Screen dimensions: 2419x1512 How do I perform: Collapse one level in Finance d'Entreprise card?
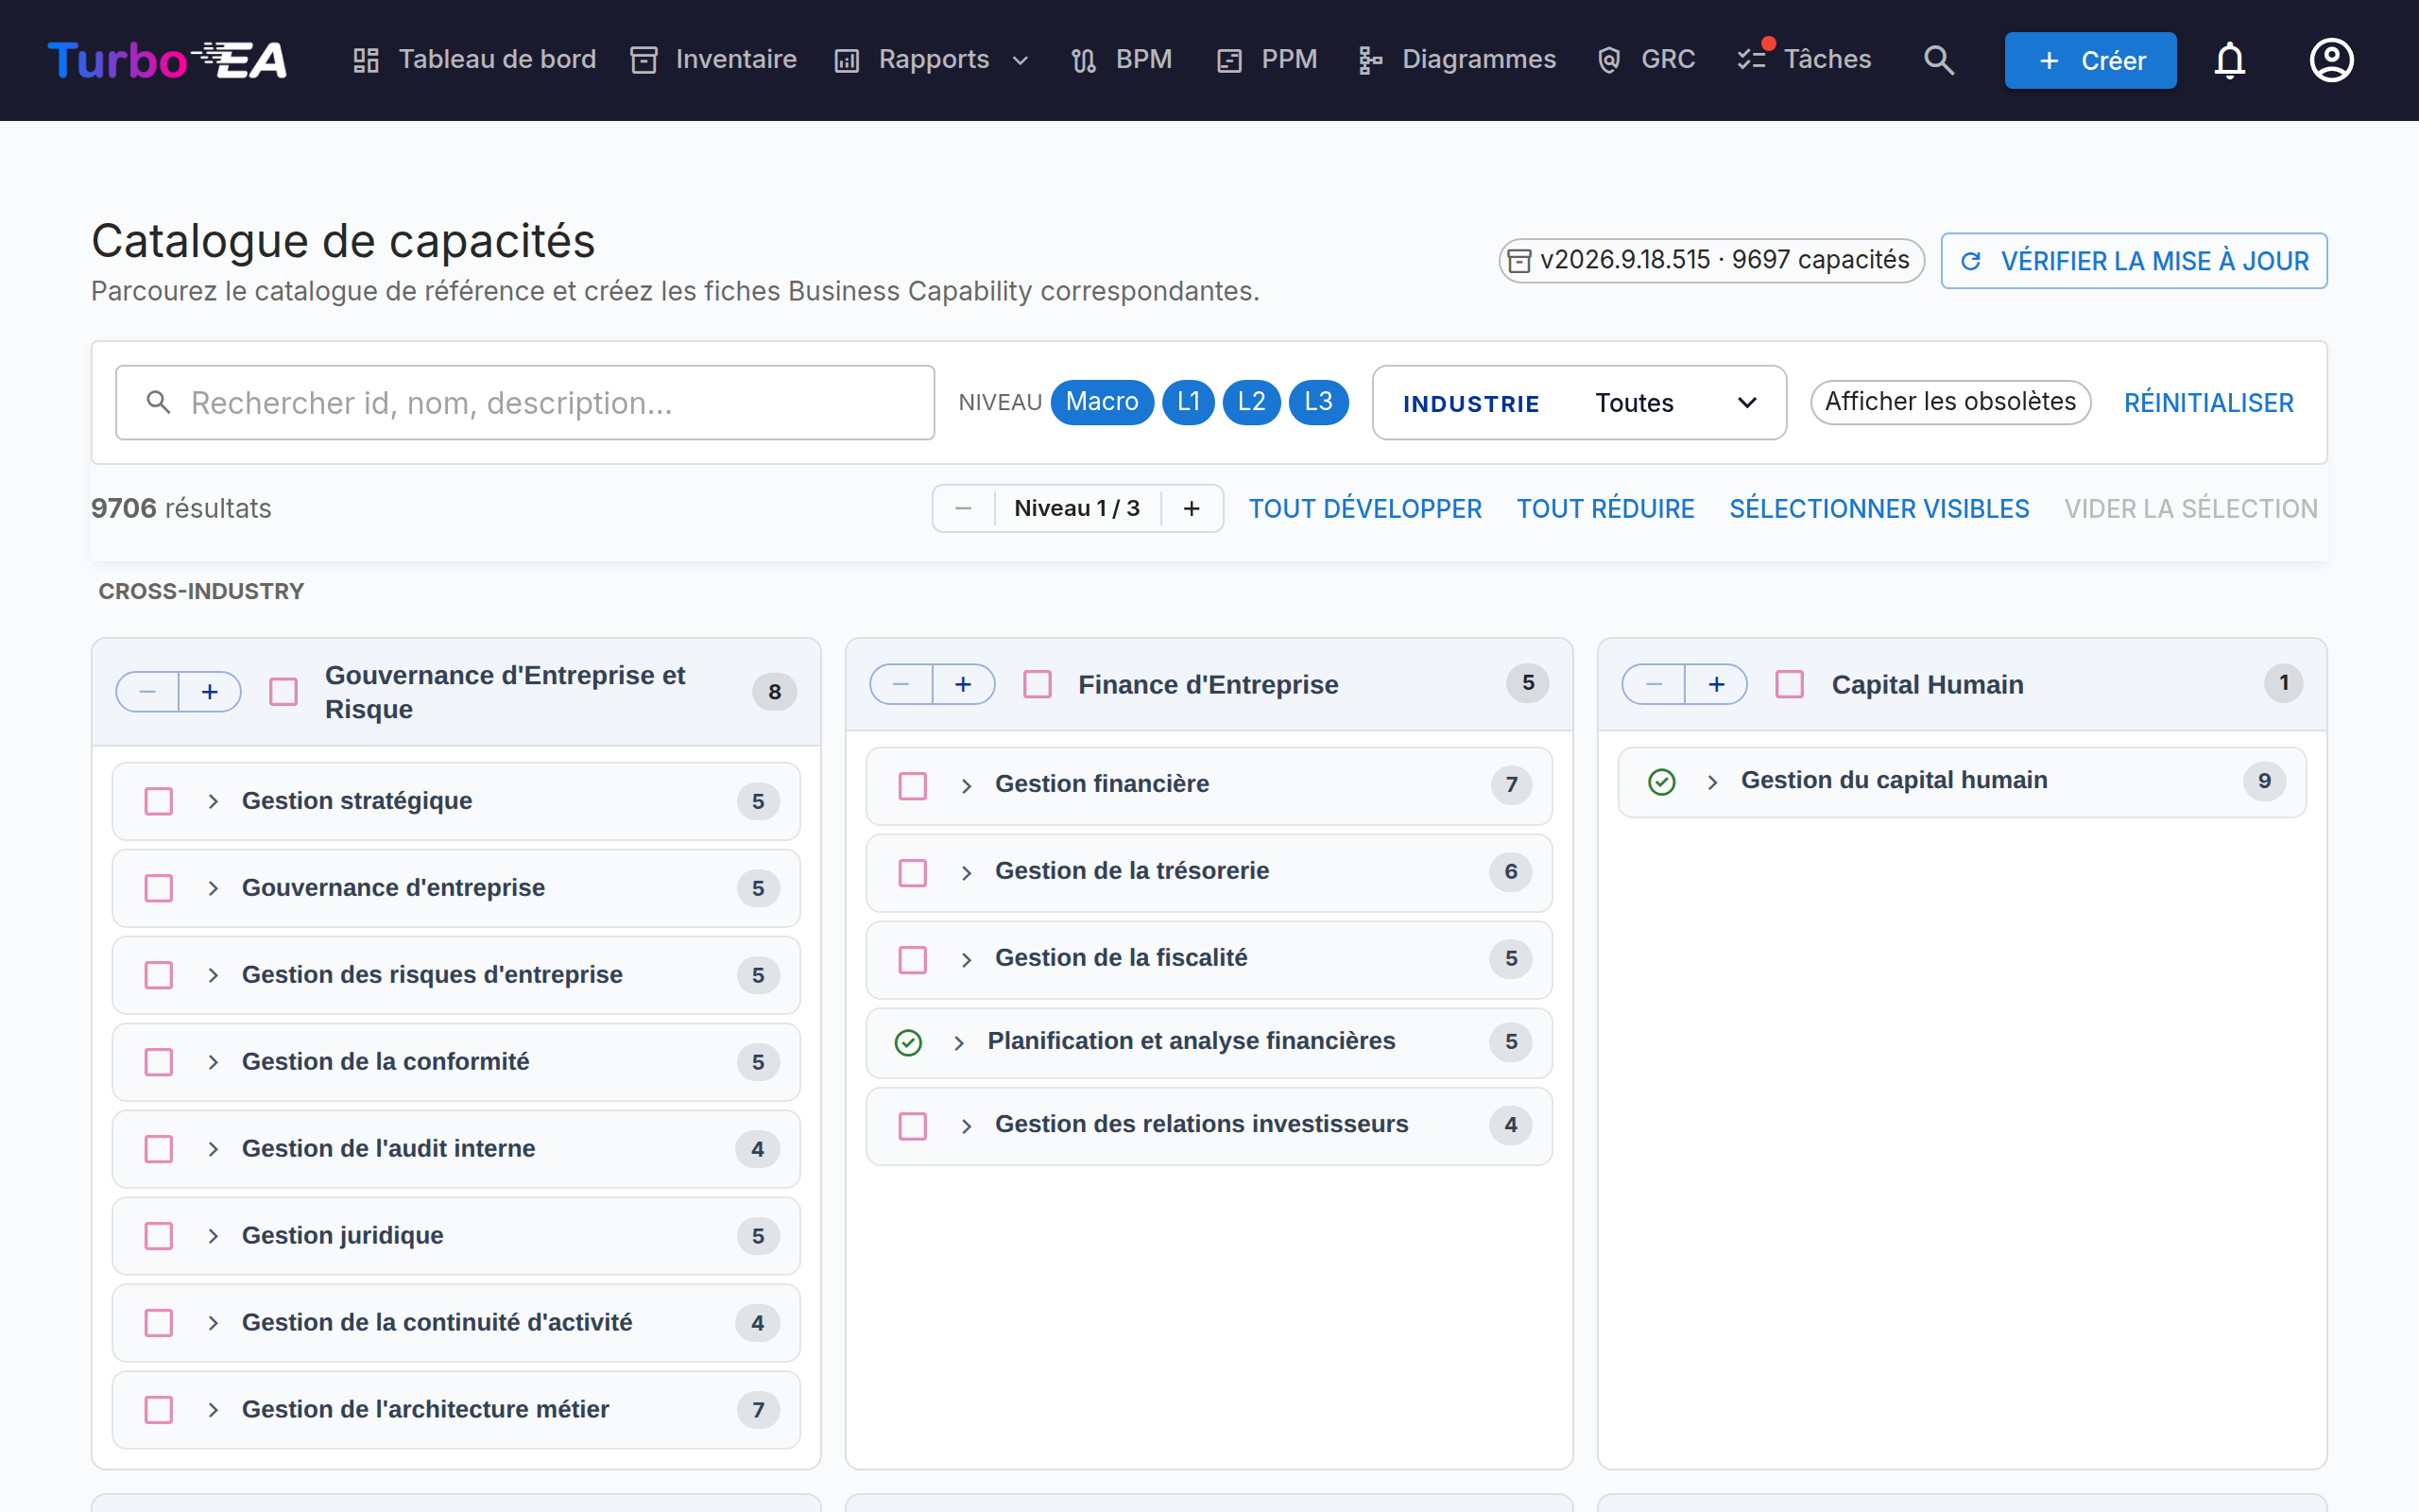tap(901, 684)
